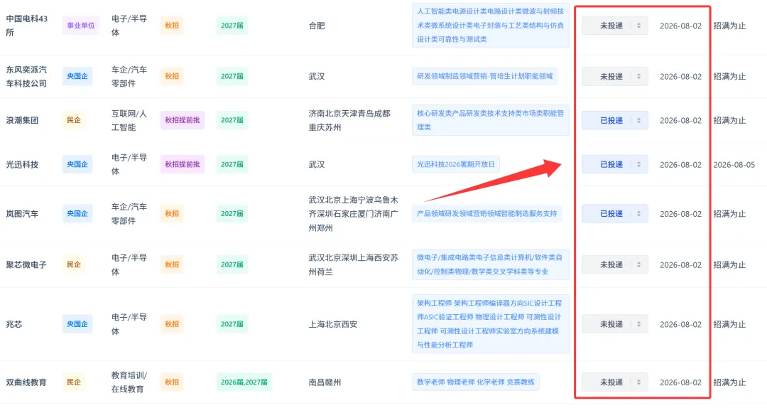Select company name 兆芯
767x408 pixels.
click(14, 324)
